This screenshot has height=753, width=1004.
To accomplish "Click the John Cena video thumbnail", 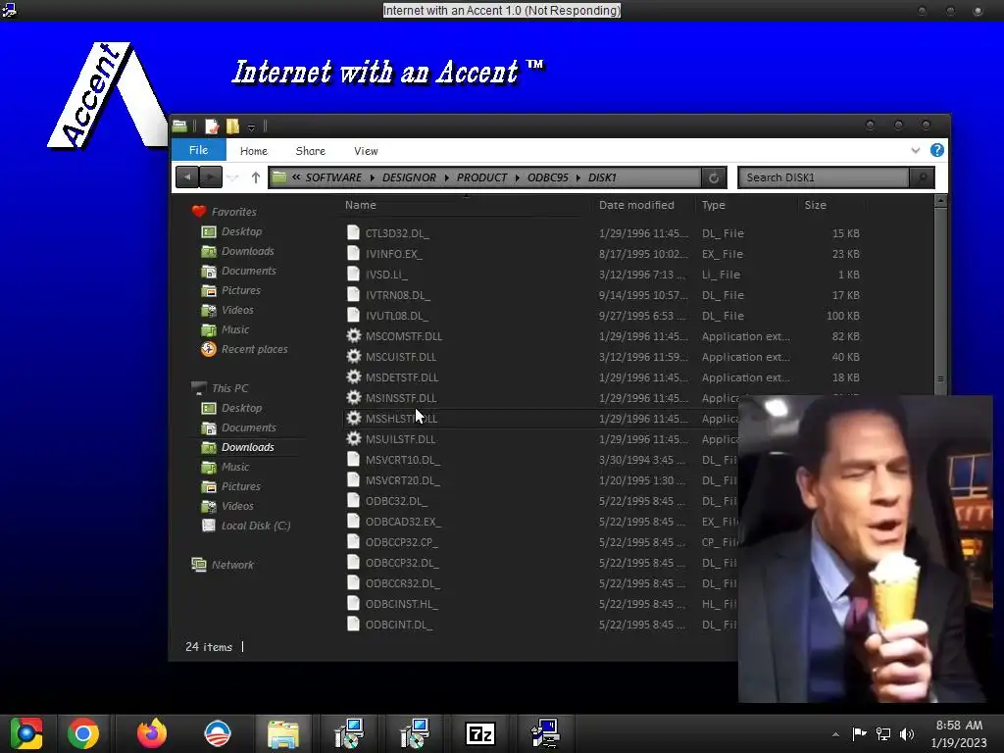I will [x=865, y=549].
